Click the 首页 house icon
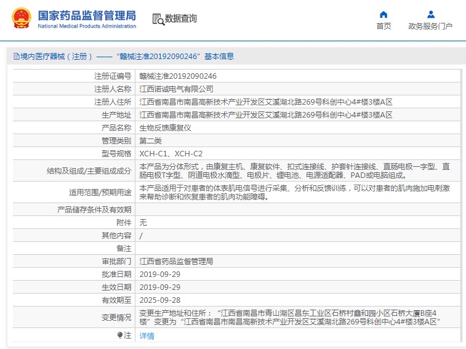466x349 pixels. pos(384,14)
